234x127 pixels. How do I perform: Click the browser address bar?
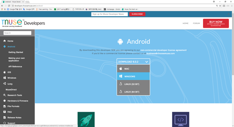pyautogui.click(x=114, y=6)
